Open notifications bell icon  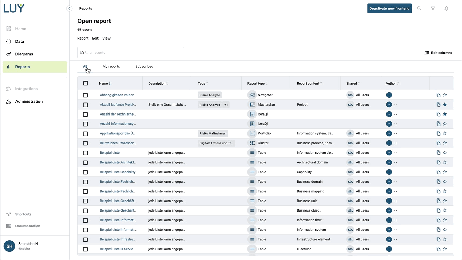(446, 8)
